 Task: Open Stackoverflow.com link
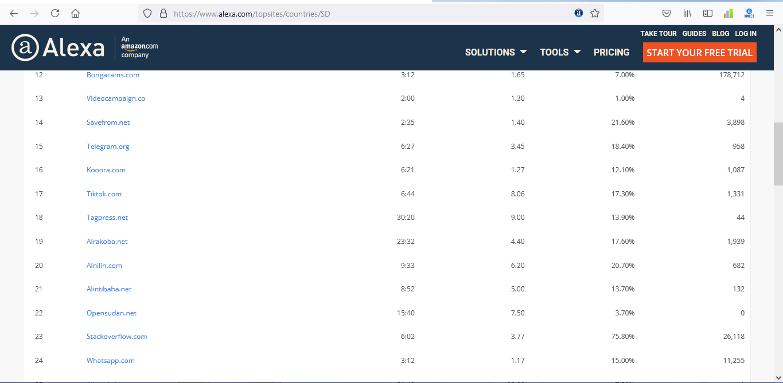(x=116, y=337)
